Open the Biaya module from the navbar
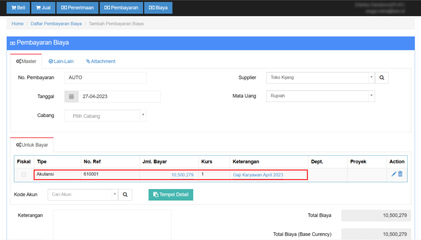The height and width of the screenshot is (240, 421). pos(158,7)
